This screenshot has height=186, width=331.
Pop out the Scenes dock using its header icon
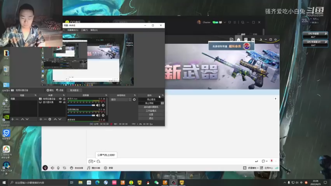(x=36, y=95)
